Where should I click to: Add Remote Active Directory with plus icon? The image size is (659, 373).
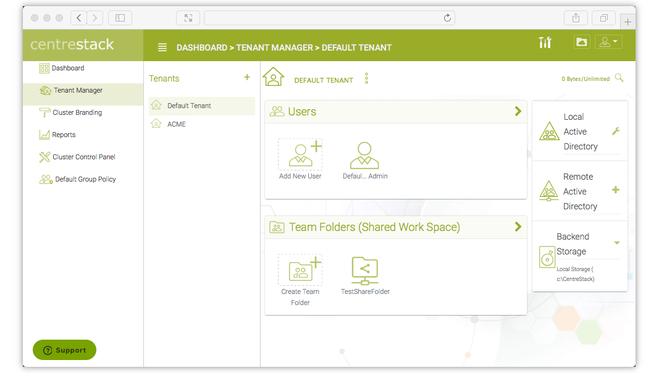tap(615, 190)
